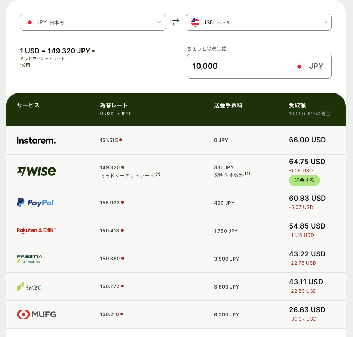Click the Wise logo

coord(37,171)
